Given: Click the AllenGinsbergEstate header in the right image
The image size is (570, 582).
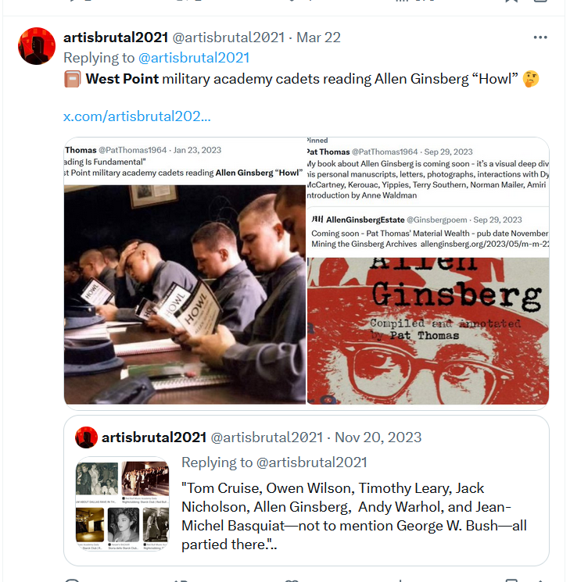Looking at the screenshot, I should pyautogui.click(x=417, y=220).
